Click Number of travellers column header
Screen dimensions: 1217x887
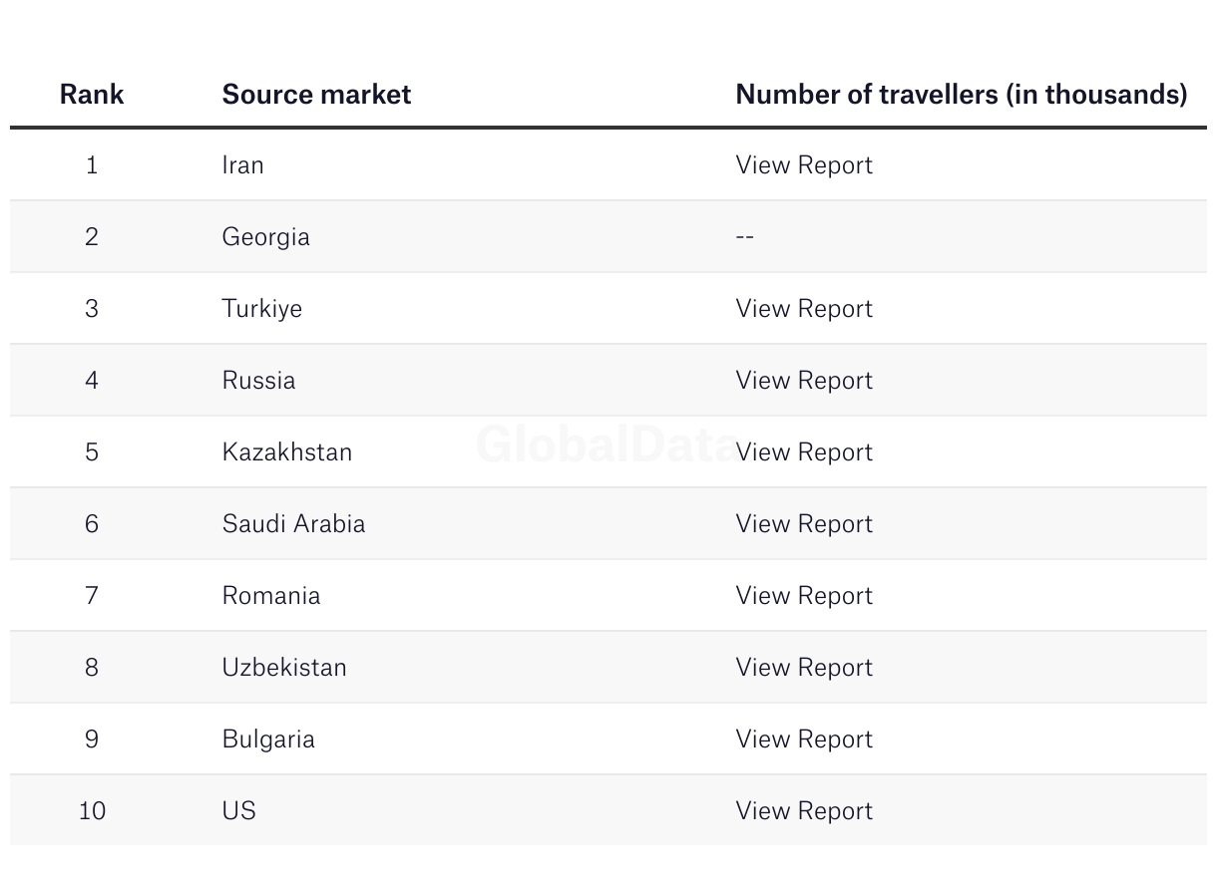click(x=961, y=95)
